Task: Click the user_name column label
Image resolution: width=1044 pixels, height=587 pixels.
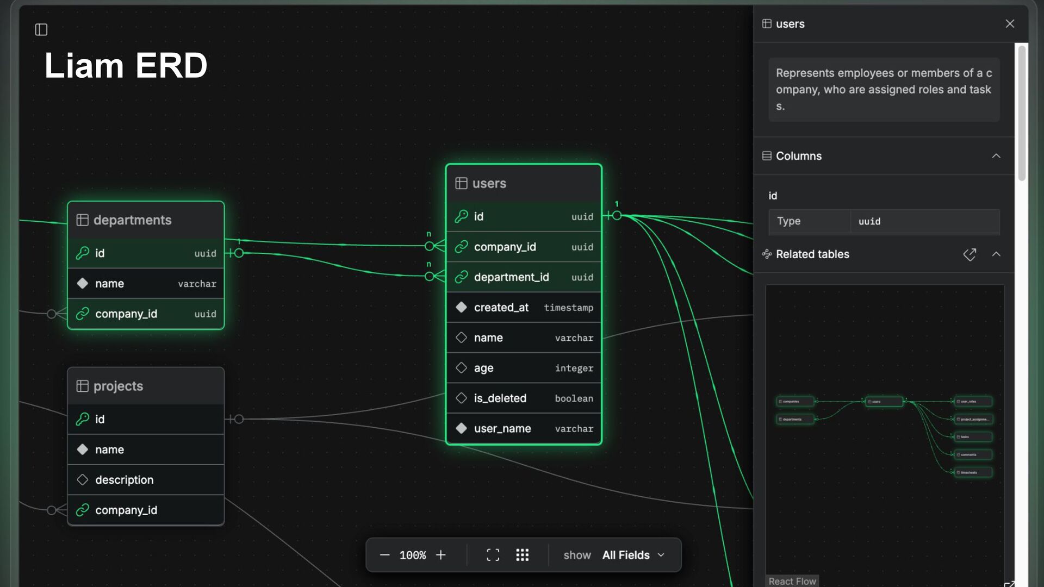Action: [502, 429]
